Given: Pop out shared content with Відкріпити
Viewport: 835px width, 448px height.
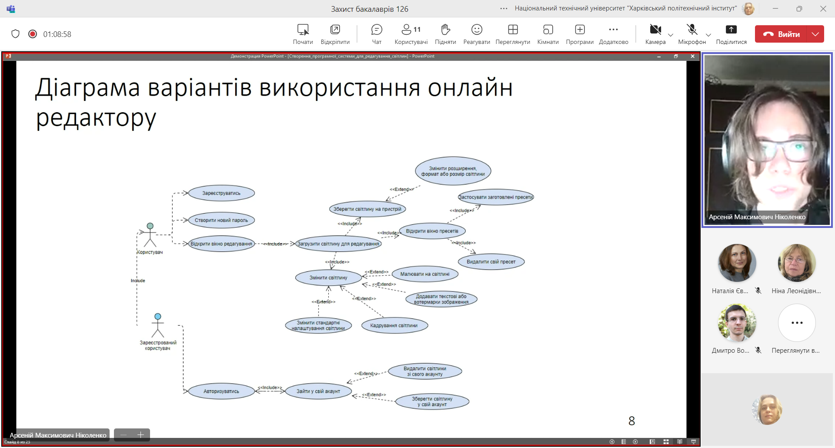Looking at the screenshot, I should tap(335, 30).
